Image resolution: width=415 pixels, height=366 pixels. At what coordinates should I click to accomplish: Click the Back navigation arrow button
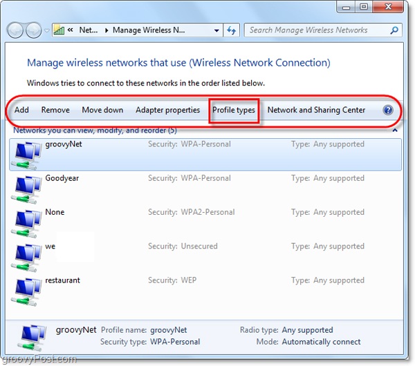point(15,30)
